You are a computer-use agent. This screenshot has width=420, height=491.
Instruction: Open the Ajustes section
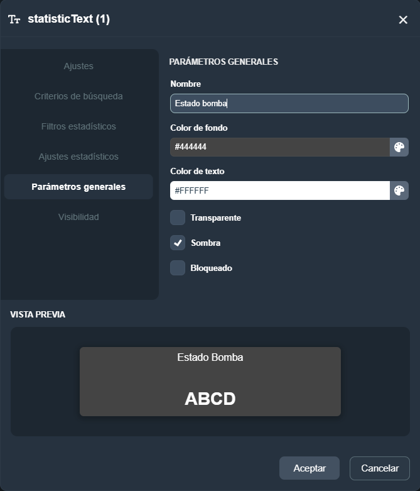(78, 66)
